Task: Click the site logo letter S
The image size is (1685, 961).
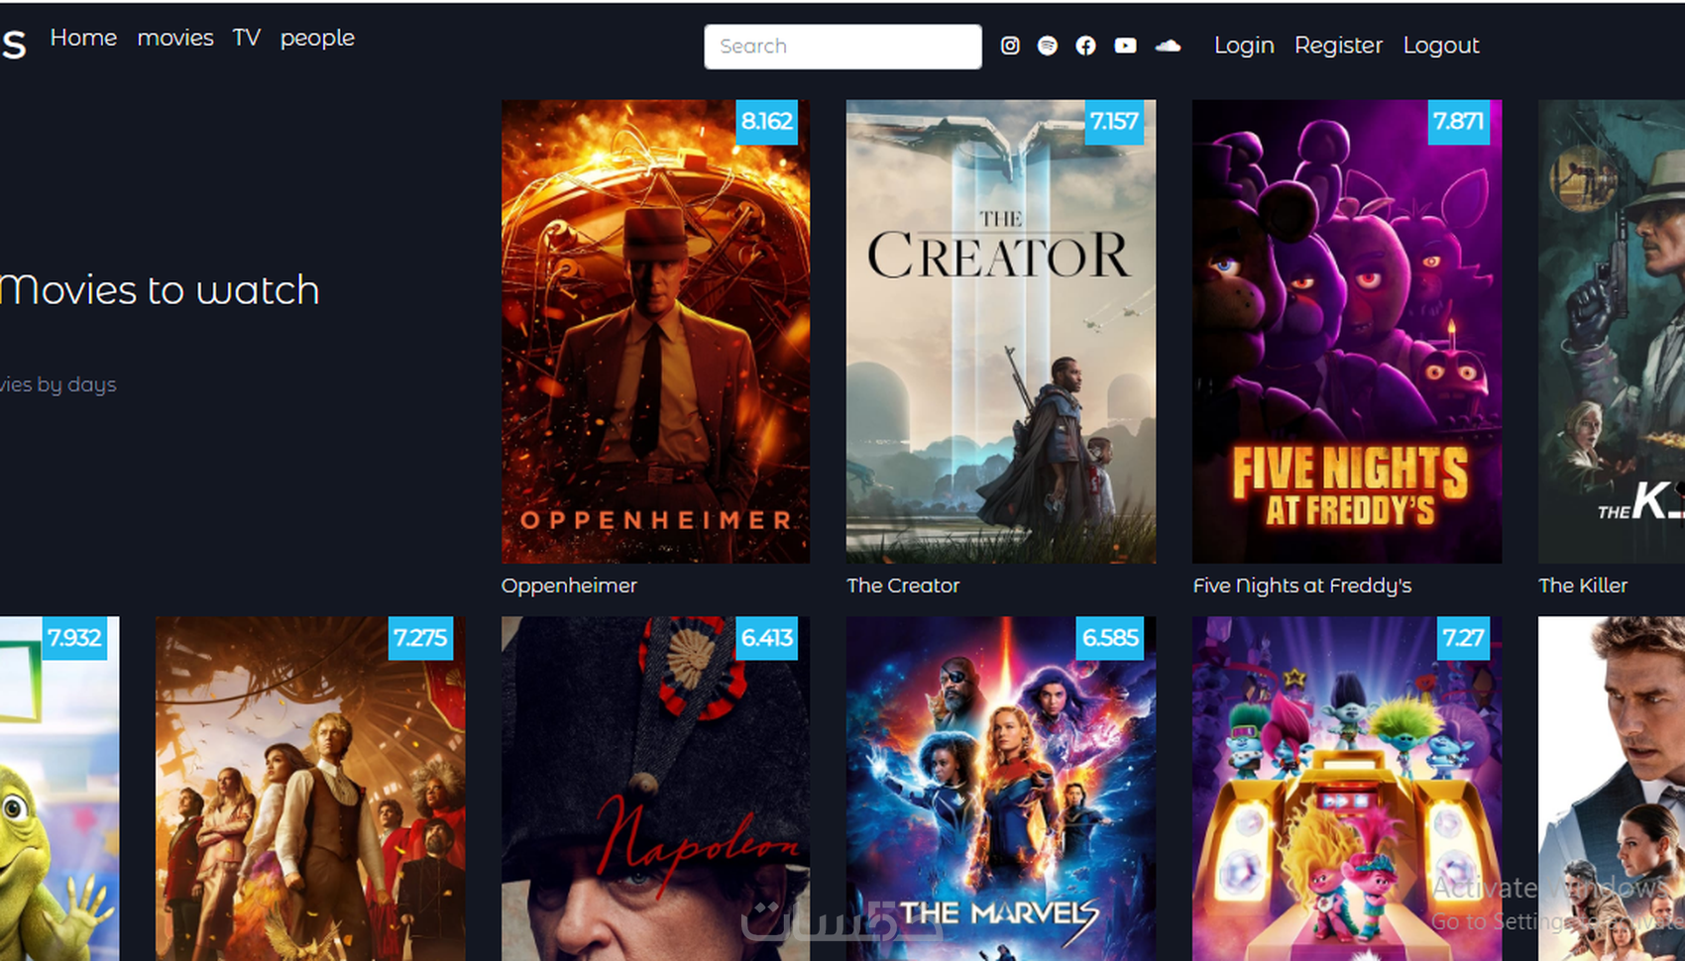Action: (13, 45)
